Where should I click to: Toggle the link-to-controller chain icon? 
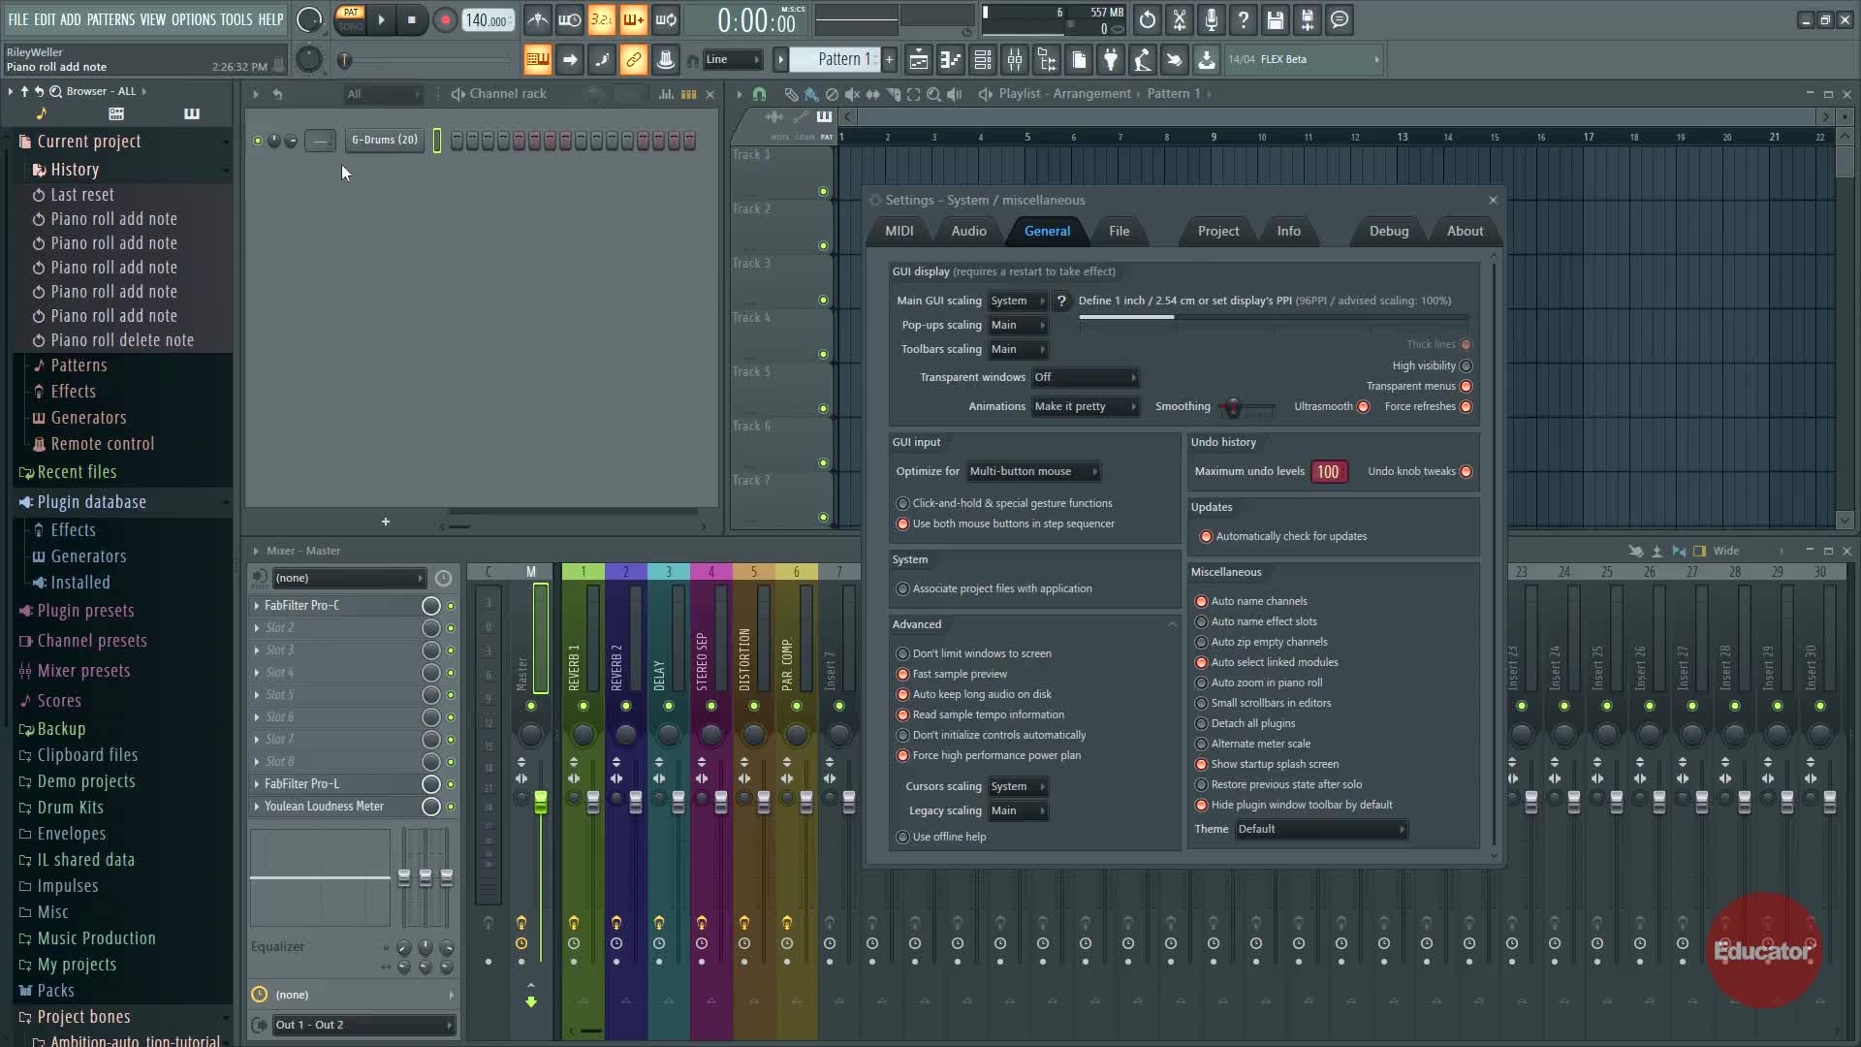click(633, 60)
